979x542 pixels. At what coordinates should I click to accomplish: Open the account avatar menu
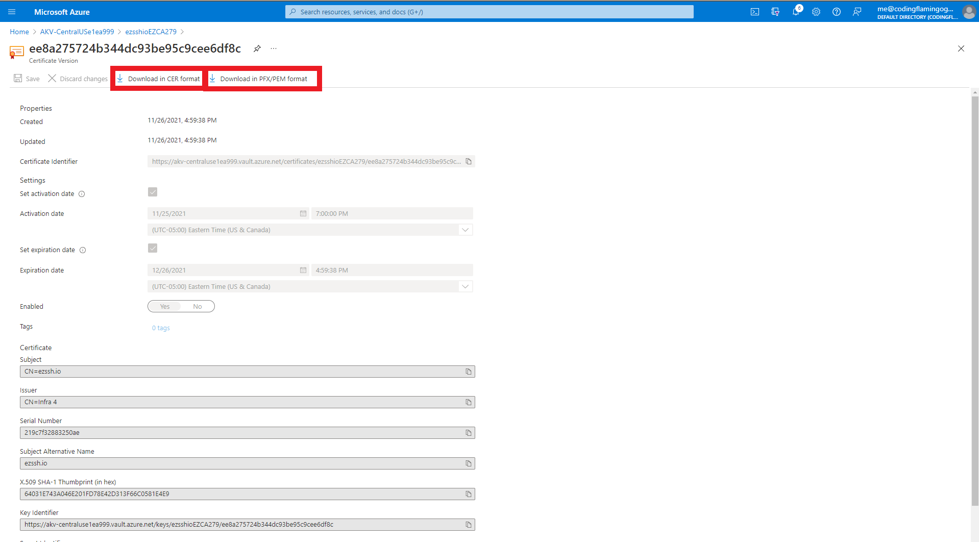pos(969,12)
